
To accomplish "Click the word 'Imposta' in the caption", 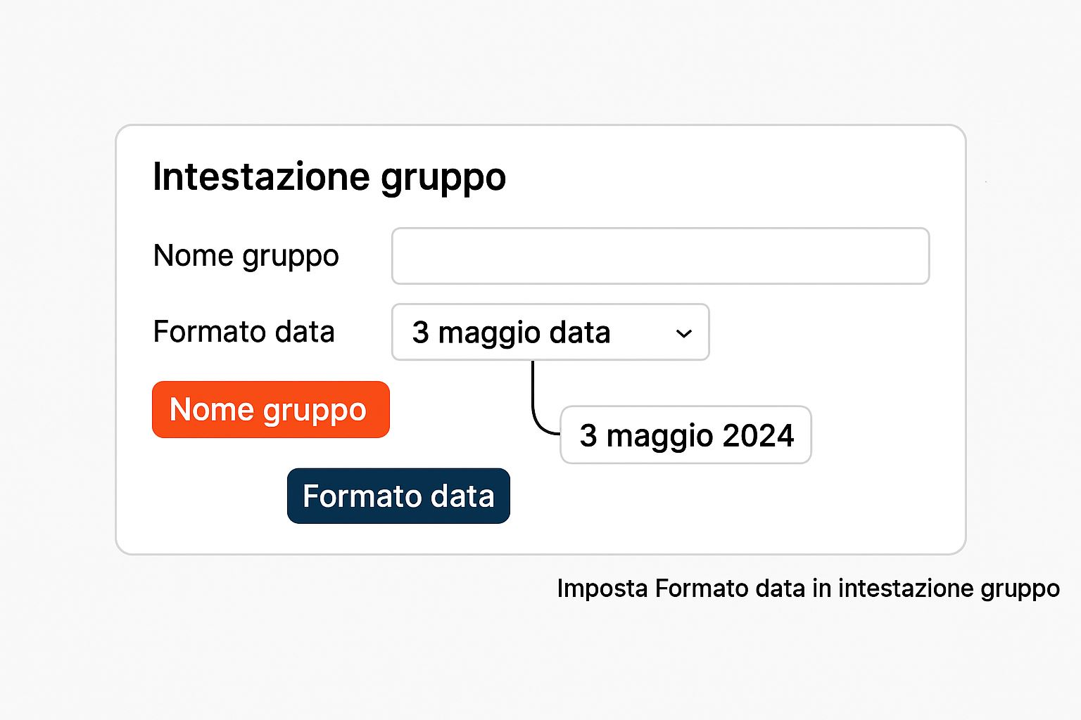I will 602,588.
